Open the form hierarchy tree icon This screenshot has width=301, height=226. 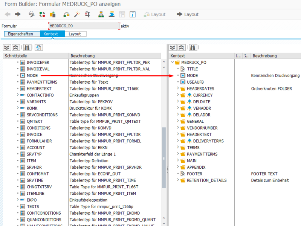click(101, 14)
